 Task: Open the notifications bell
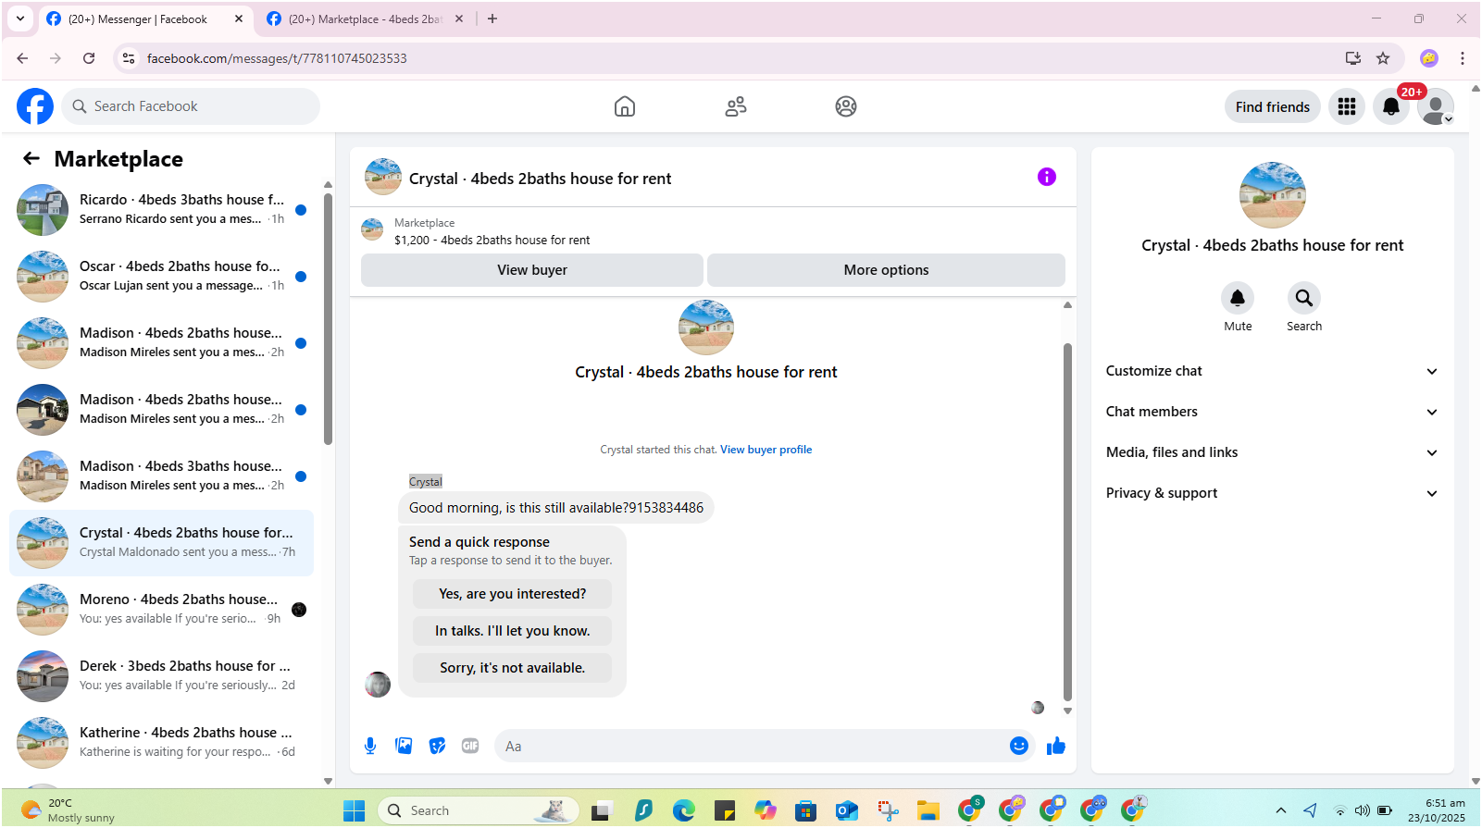coord(1391,106)
